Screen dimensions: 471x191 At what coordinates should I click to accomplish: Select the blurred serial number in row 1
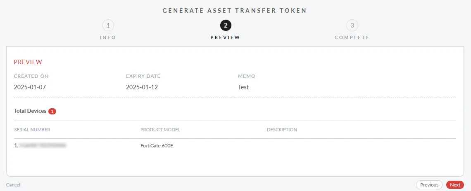[x=42, y=145]
